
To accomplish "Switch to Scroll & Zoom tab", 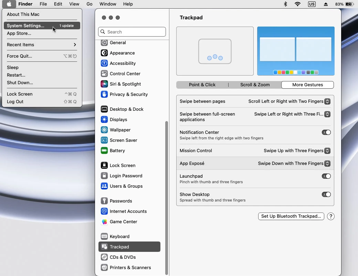I will point(255,85).
